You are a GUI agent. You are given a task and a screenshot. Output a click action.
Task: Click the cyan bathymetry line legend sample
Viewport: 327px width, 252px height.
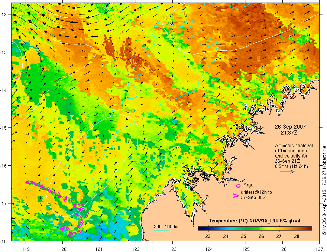[x=161, y=231]
